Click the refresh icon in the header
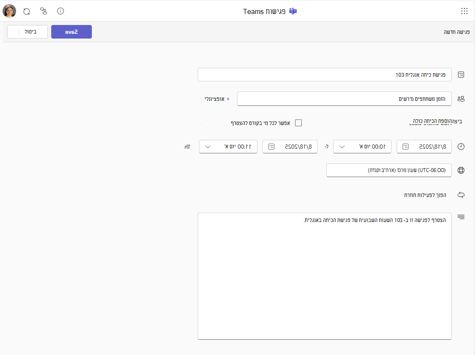Image resolution: width=475 pixels, height=355 pixels. point(27,11)
